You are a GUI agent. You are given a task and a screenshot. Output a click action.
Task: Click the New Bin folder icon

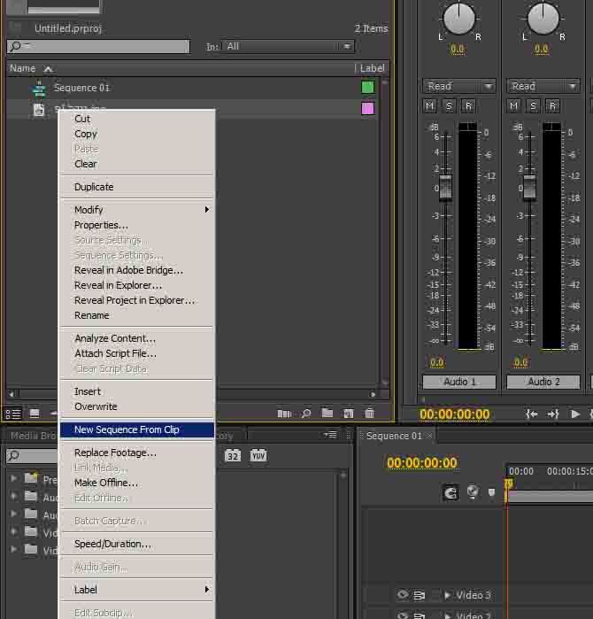pyautogui.click(x=327, y=414)
